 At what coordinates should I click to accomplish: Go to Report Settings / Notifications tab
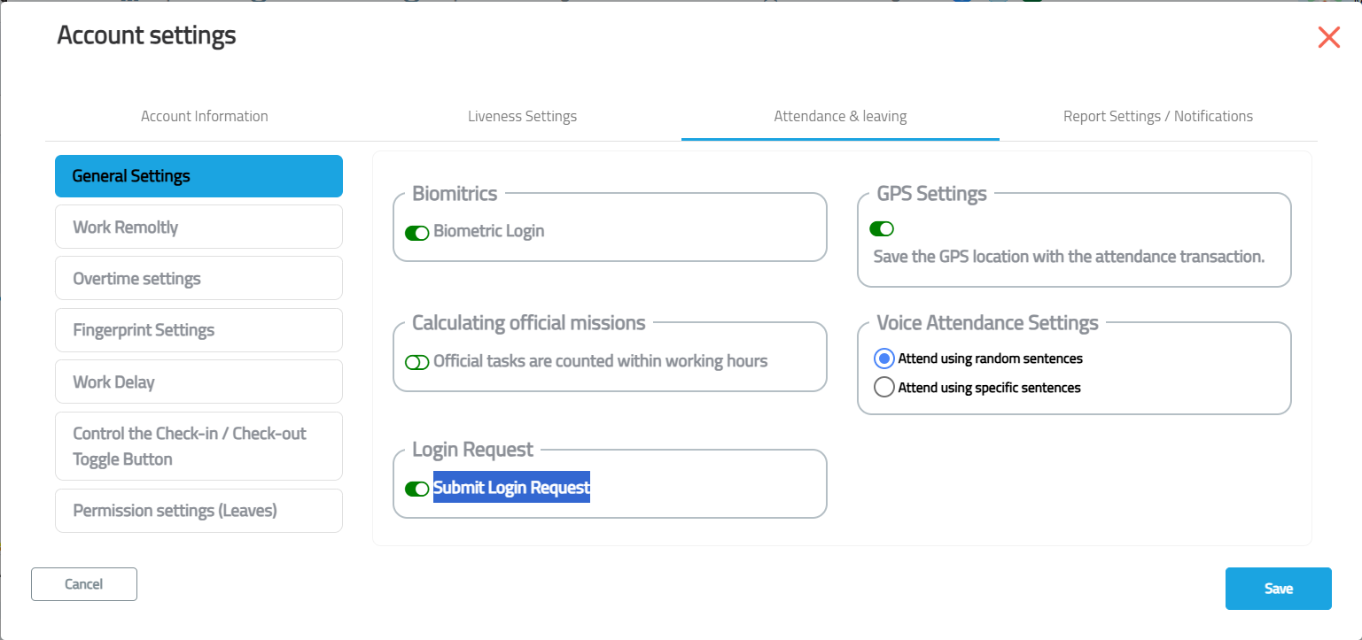(x=1157, y=116)
